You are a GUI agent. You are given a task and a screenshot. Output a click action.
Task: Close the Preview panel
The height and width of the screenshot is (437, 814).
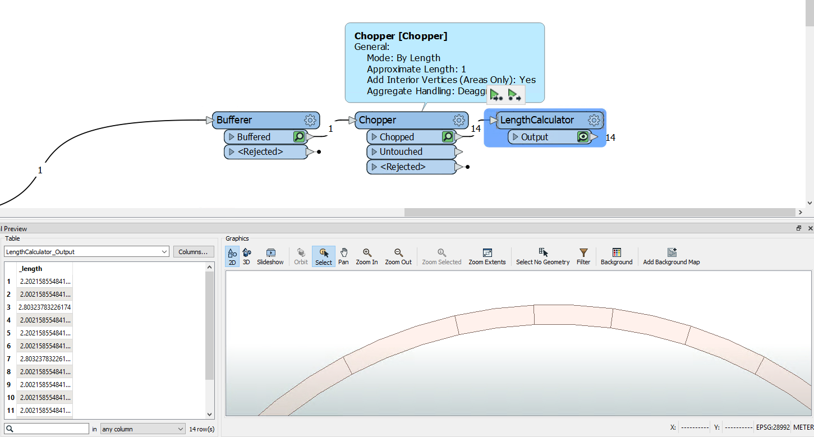(x=810, y=228)
